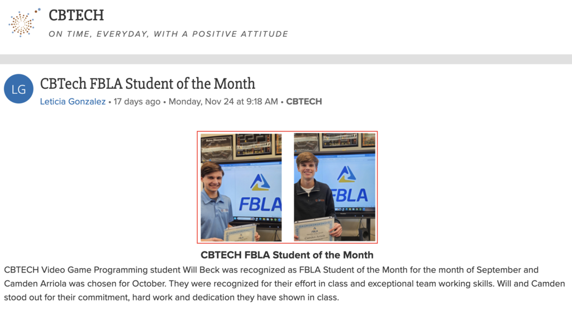The height and width of the screenshot is (315, 572).
Task: Click the post title CBTech FBLA Student of the Month
Action: click(147, 84)
